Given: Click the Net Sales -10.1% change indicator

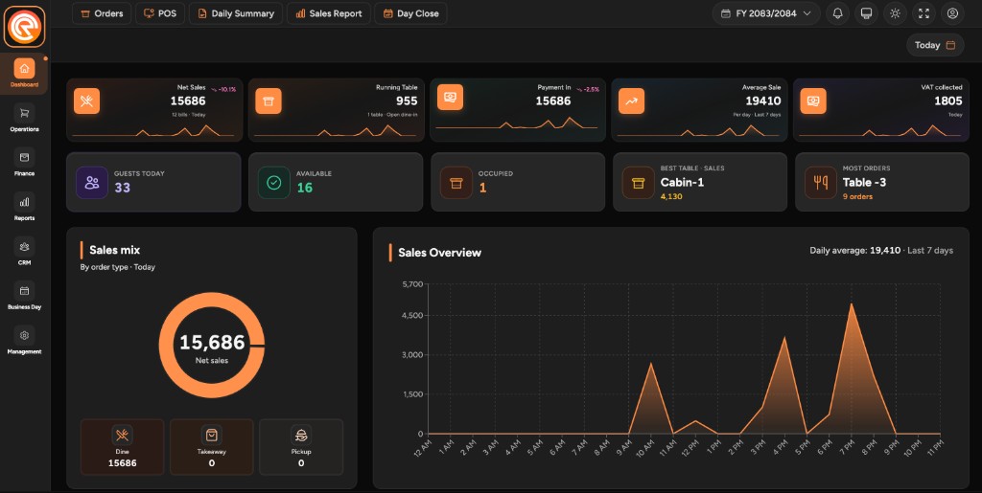Looking at the screenshot, I should 223,89.
